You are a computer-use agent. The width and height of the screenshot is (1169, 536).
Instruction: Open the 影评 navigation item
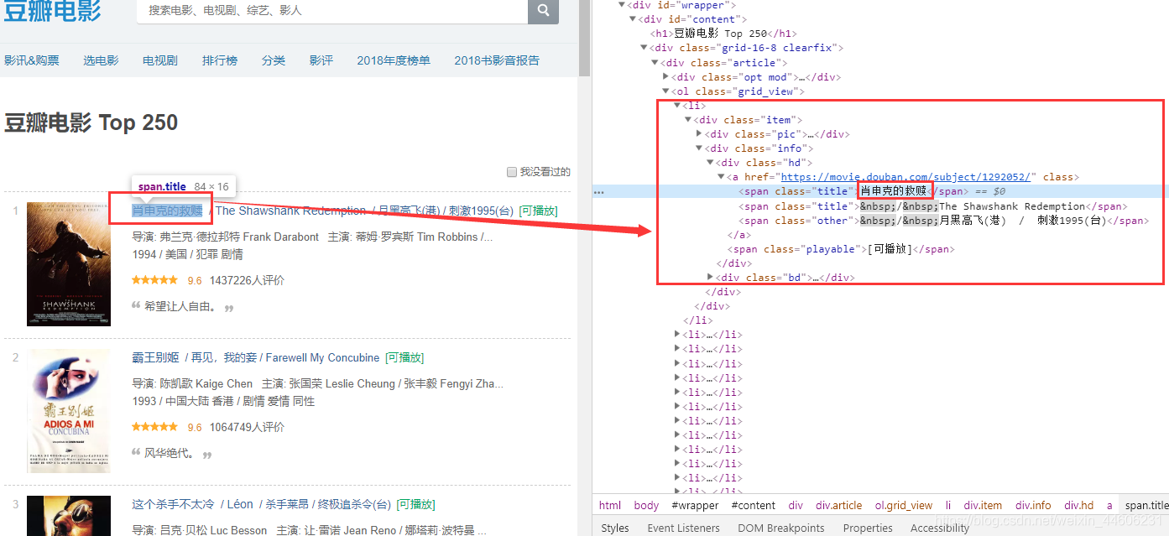[321, 60]
